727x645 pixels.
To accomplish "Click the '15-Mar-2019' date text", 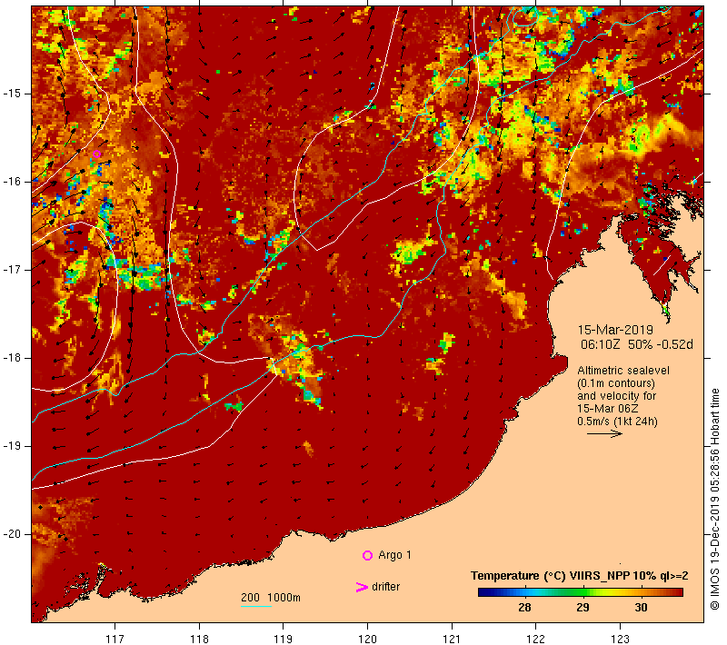I will pos(615,330).
